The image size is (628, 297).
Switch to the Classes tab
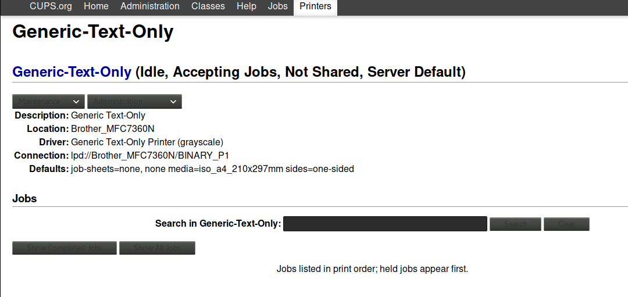click(208, 6)
